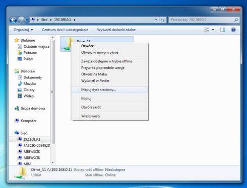Open Centrum sieci i udostępniania
The height and width of the screenshot is (188, 247).
click(x=65, y=30)
